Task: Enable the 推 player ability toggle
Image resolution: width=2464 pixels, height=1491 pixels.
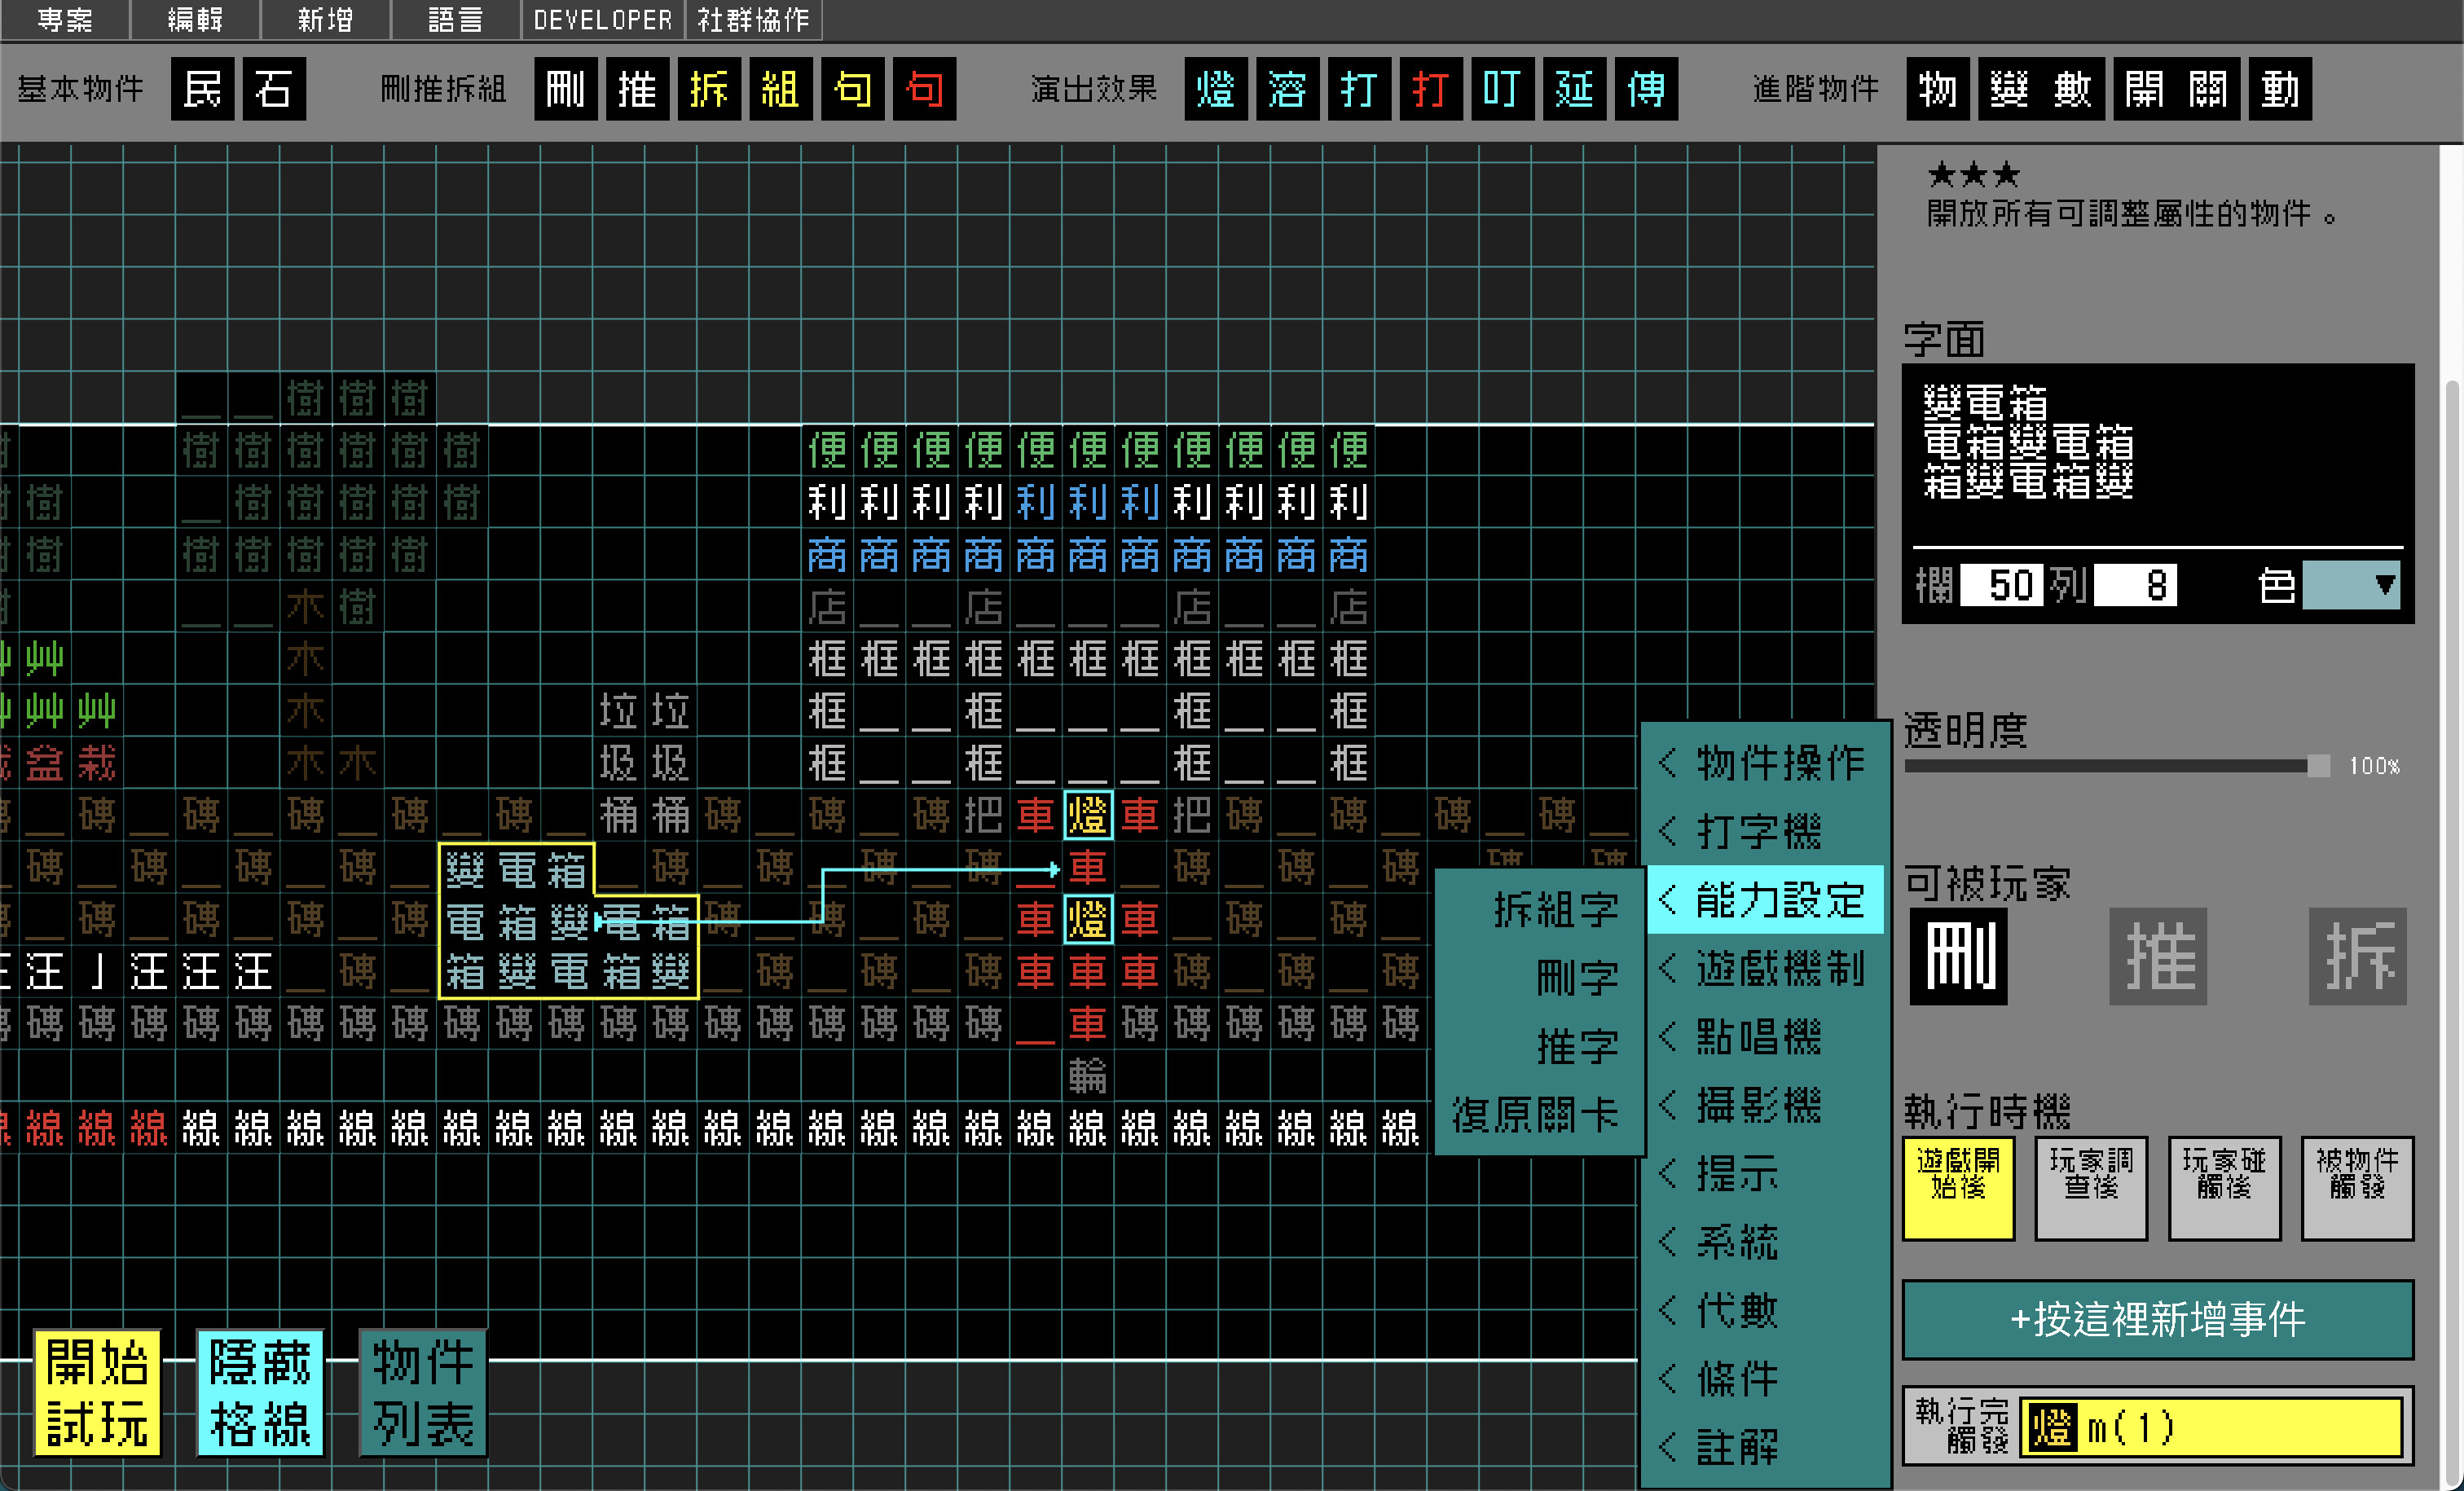Action: [x=2158, y=957]
